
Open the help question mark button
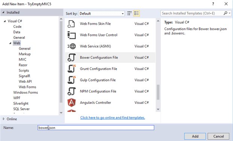tap(213, 4)
